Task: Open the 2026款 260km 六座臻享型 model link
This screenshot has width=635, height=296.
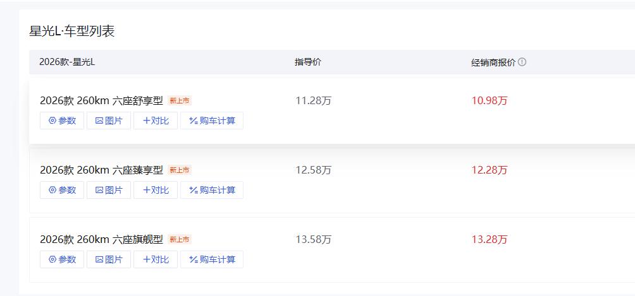Action: coord(101,170)
